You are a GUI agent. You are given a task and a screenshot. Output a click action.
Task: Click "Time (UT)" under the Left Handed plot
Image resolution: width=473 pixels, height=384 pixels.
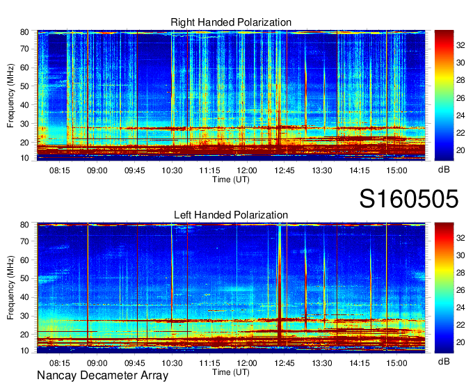[231, 372]
